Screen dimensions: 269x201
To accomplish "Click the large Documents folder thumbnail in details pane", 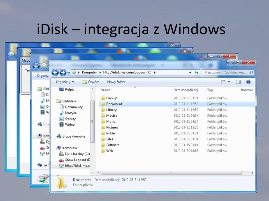I will pos(61,183).
